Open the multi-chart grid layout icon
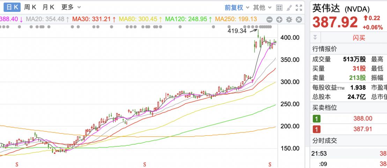Viewport: 387px width, 168px height. pos(279,8)
